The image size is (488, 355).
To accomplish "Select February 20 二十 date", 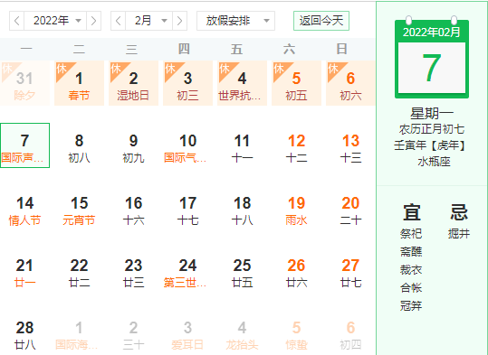I will [350, 208].
